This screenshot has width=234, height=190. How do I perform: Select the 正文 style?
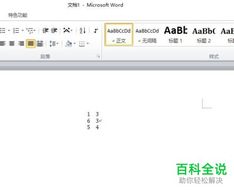(x=119, y=35)
